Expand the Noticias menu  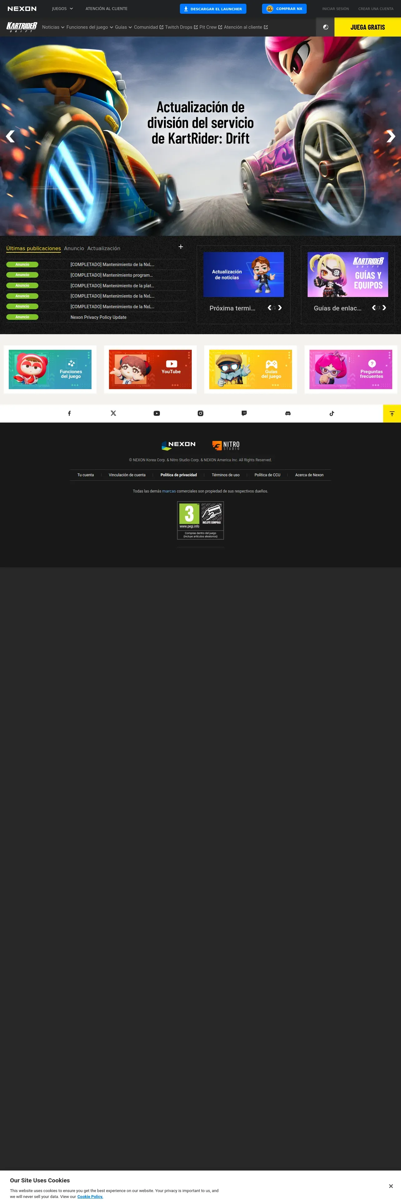[53, 27]
